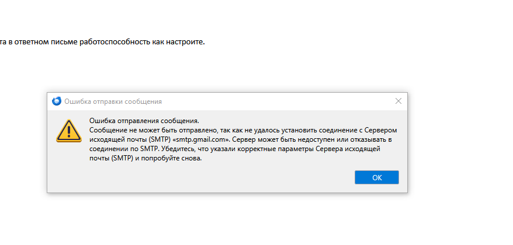Click the words «попробуйте снова» at the message end
The height and width of the screenshot is (245, 513).
click(x=172, y=160)
